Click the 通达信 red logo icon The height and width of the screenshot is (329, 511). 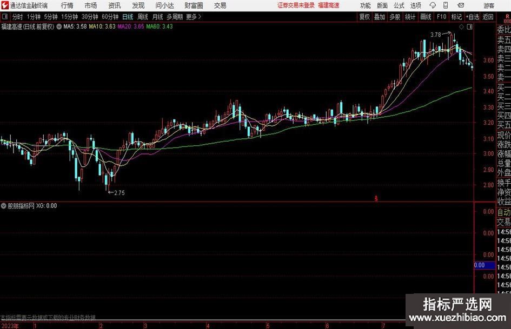5,5
